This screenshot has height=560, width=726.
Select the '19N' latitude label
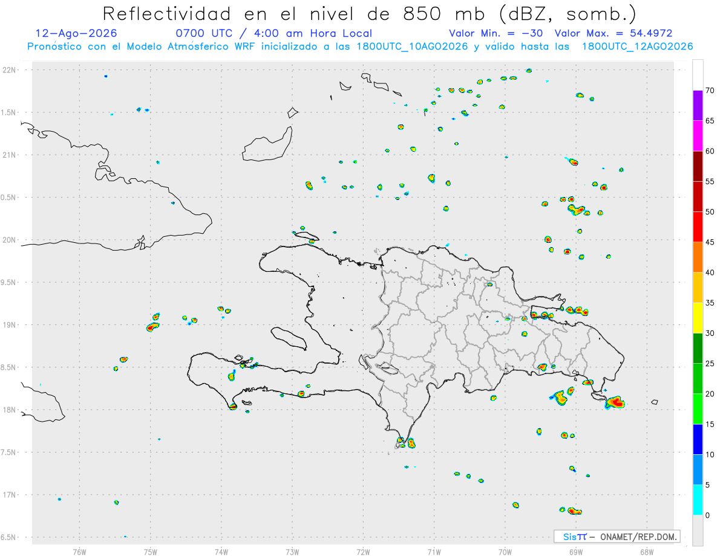click(x=10, y=325)
